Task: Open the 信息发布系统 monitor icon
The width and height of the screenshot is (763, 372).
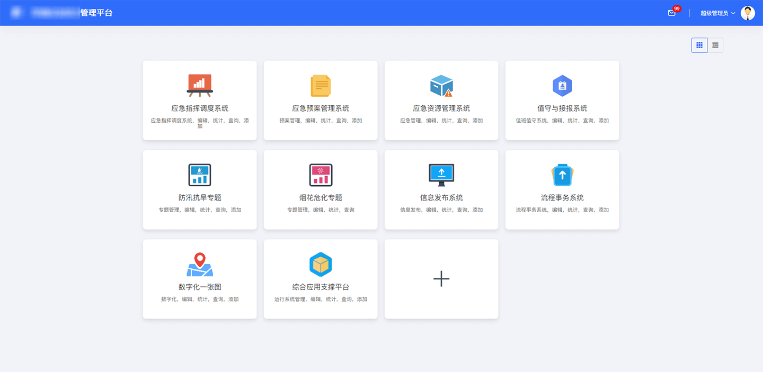Action: coord(441,175)
